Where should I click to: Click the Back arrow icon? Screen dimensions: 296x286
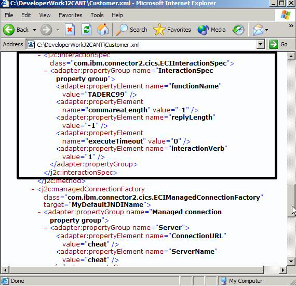pos(8,30)
